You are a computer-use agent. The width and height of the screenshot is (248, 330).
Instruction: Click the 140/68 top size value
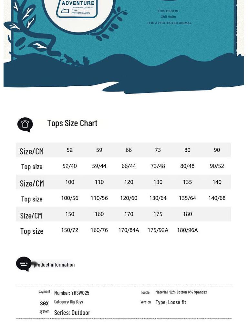point(217,198)
